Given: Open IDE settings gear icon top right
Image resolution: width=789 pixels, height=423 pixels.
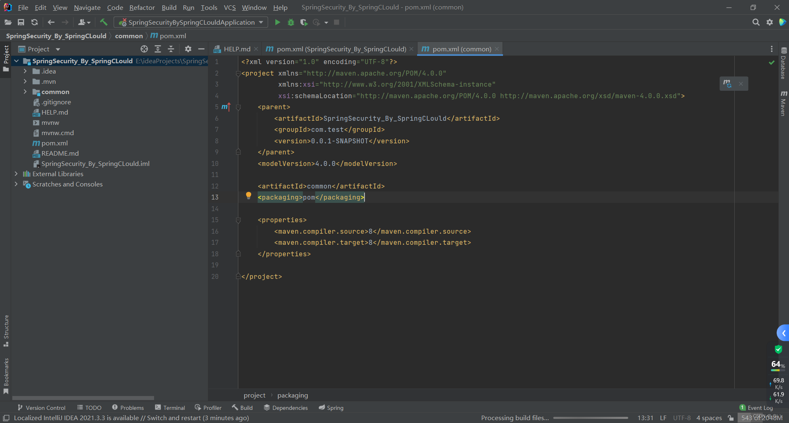Looking at the screenshot, I should click(770, 22).
